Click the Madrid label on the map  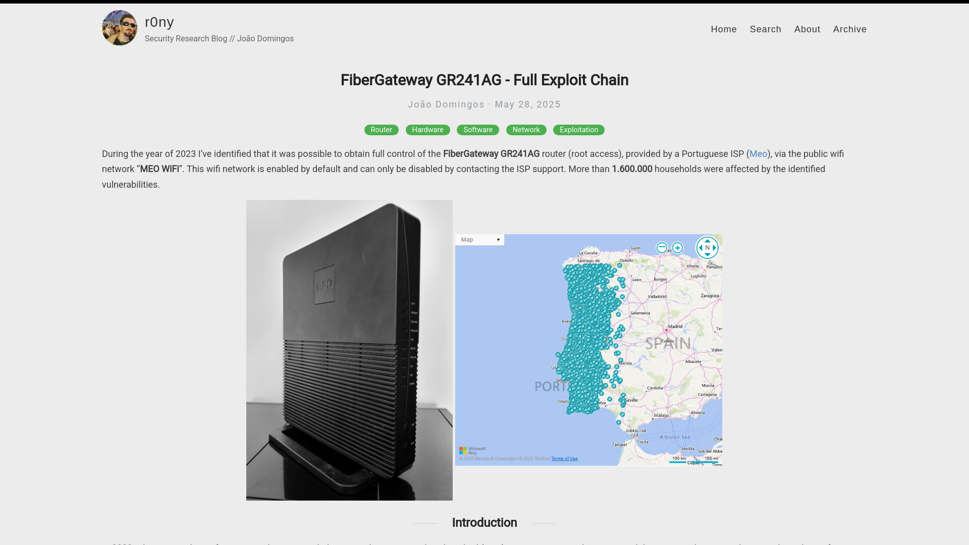tap(675, 326)
